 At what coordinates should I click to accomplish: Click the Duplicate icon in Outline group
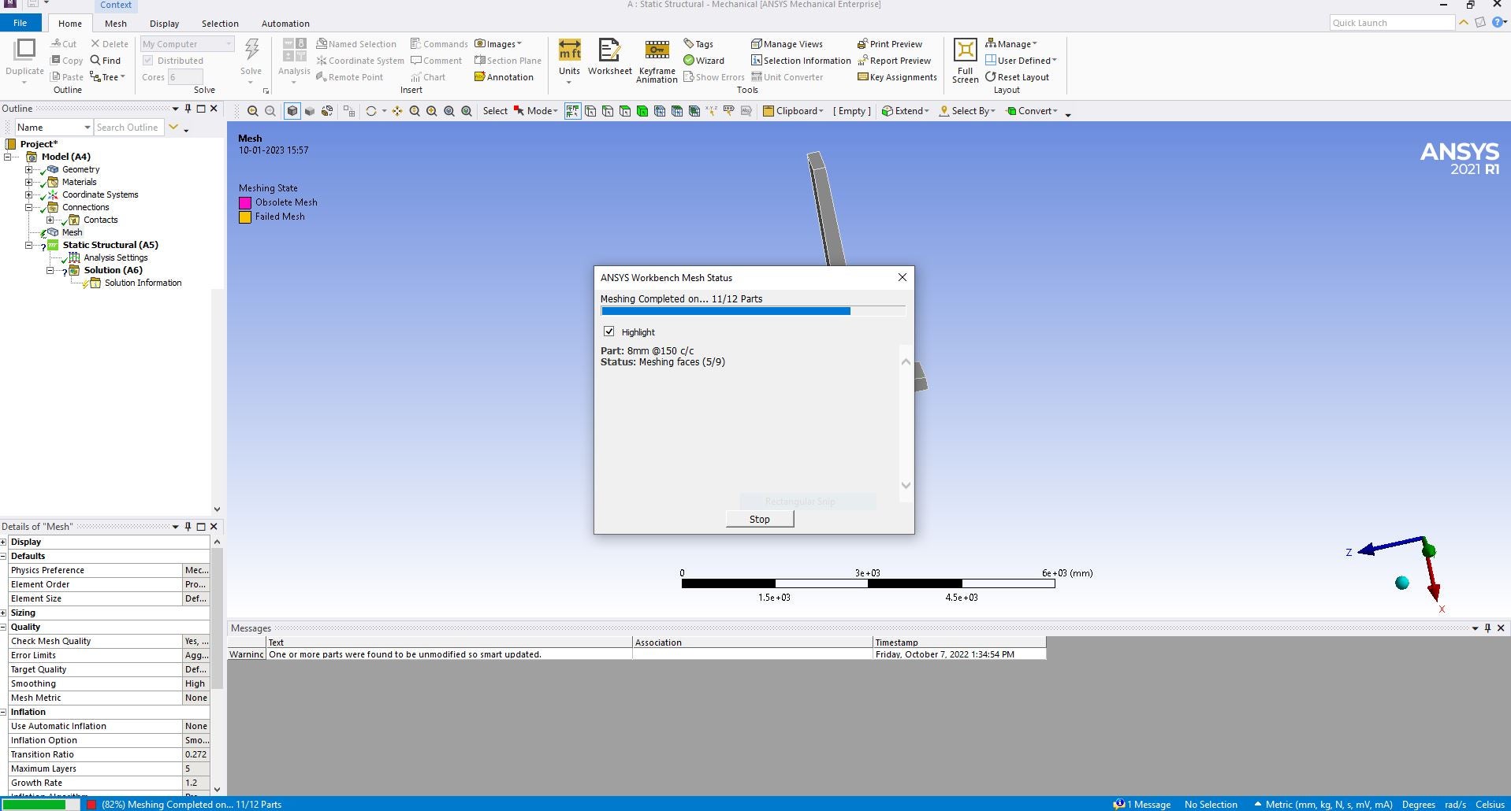coord(24,50)
